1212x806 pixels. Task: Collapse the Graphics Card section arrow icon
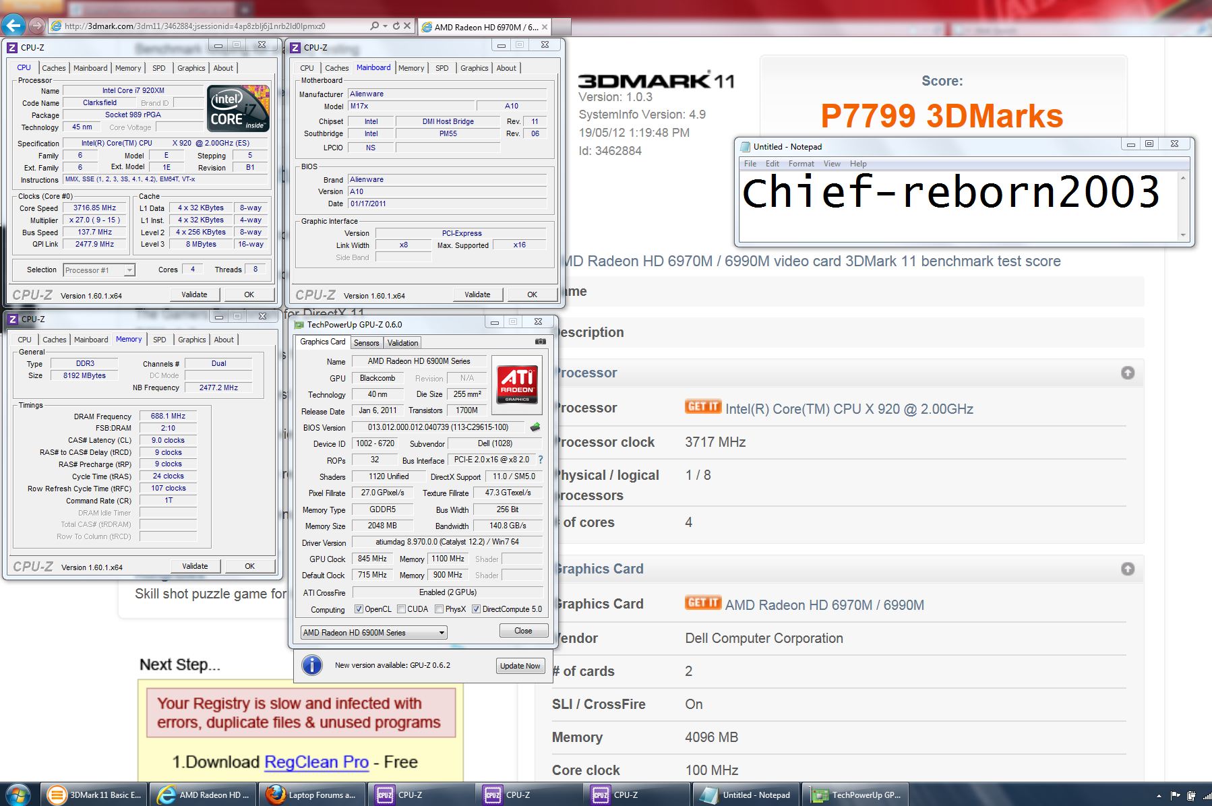click(x=1128, y=569)
